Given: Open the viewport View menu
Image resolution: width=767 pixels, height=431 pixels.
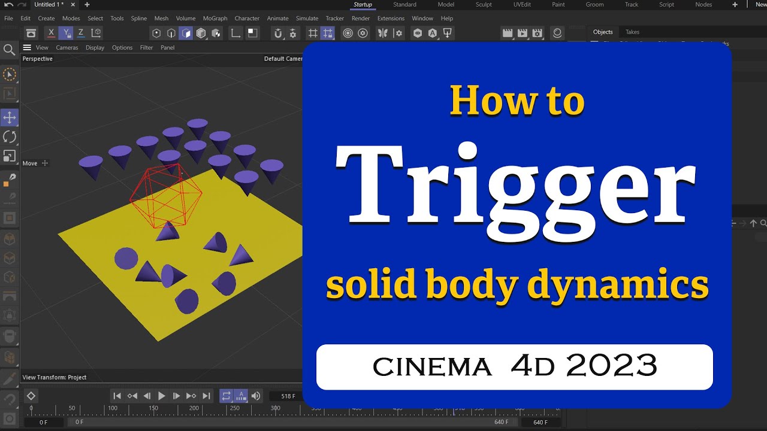Looking at the screenshot, I should click(x=42, y=47).
